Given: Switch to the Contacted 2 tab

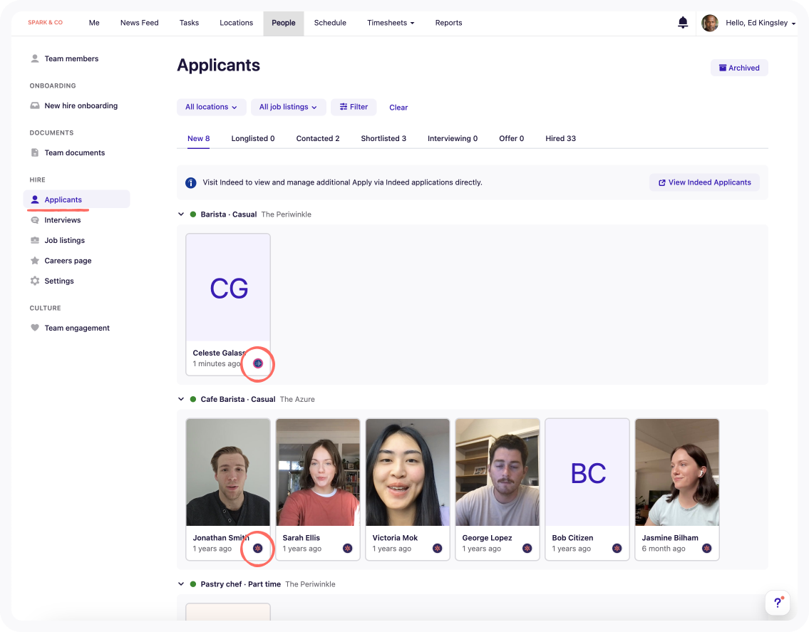Looking at the screenshot, I should click(x=318, y=138).
